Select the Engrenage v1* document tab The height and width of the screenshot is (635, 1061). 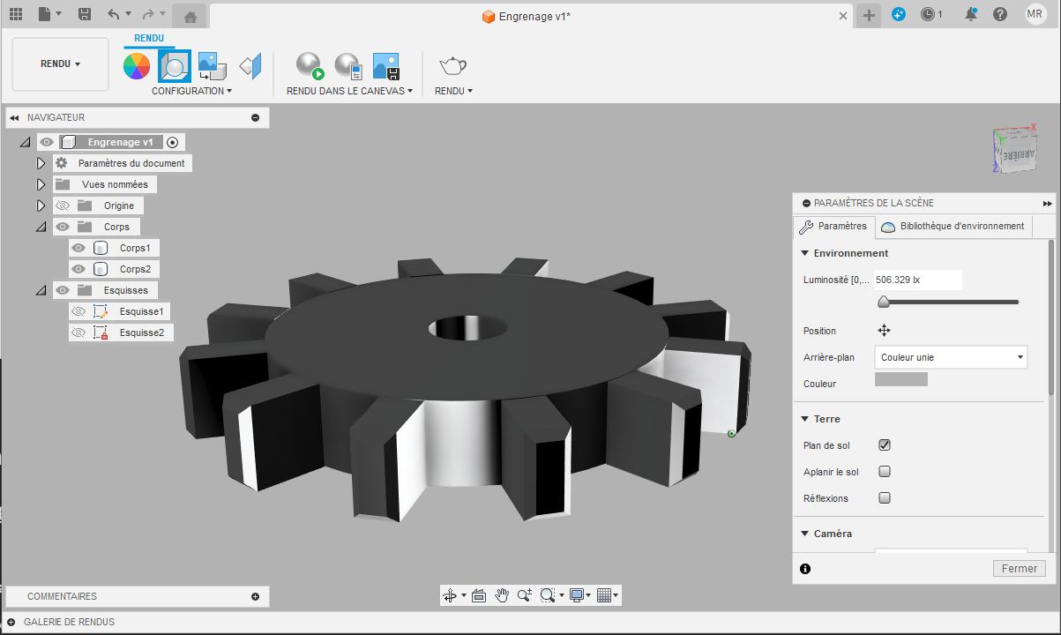point(527,17)
